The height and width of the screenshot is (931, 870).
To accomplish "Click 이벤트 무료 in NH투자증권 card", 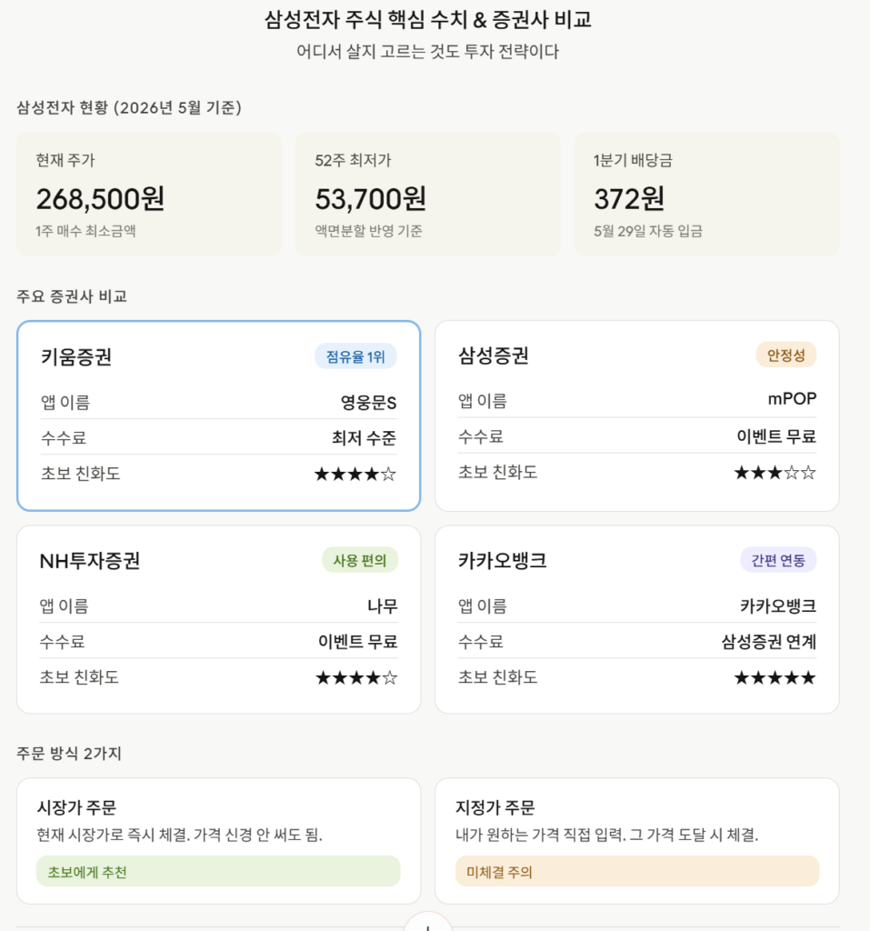I will click(x=357, y=642).
